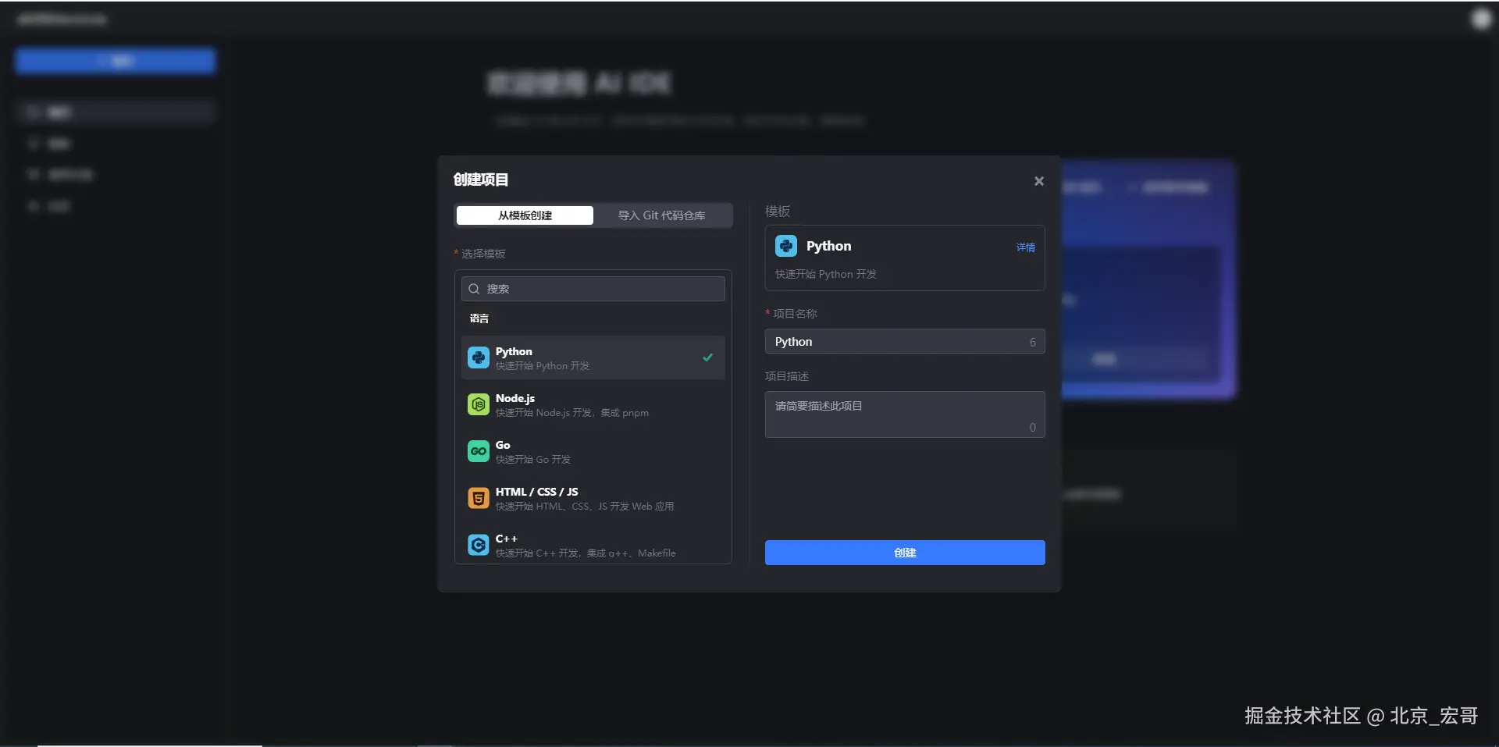Select the Go template name

click(x=503, y=445)
